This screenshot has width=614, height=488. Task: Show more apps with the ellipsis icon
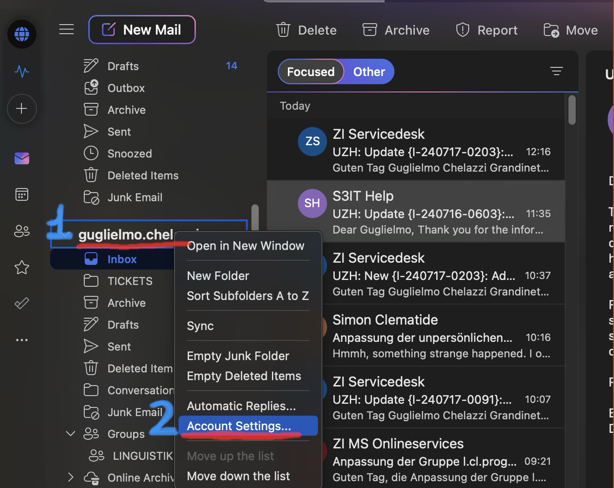tap(22, 340)
